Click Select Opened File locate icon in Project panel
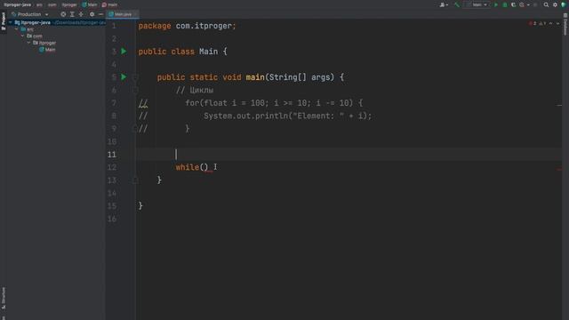Image resolution: width=569 pixels, height=320 pixels. tap(63, 14)
